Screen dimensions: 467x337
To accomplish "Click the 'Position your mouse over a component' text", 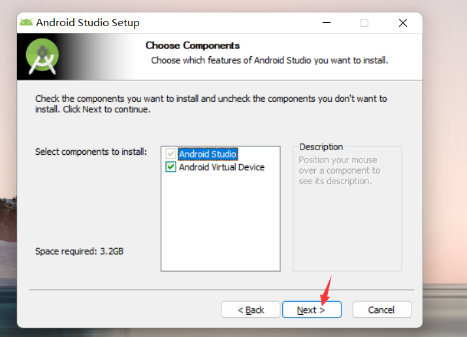I will [340, 170].
